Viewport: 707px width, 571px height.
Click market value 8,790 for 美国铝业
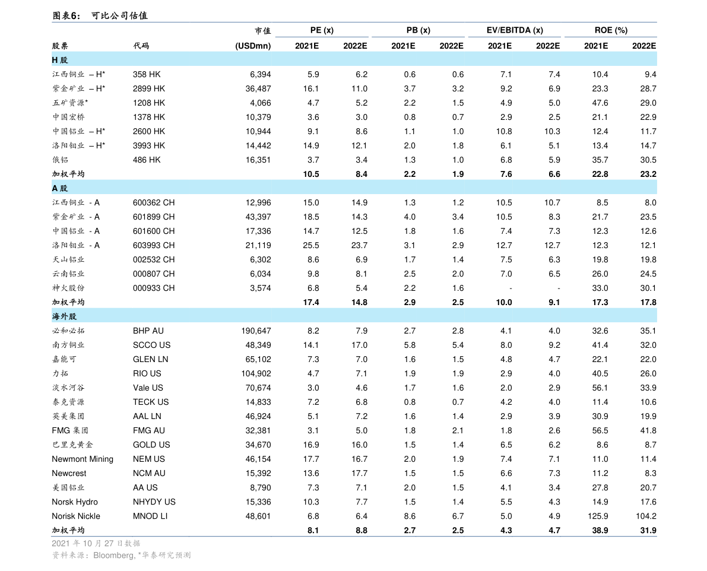click(260, 488)
